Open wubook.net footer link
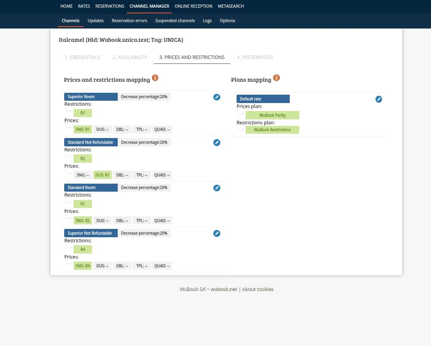Viewport: 431px width, 346px height. 224,289
